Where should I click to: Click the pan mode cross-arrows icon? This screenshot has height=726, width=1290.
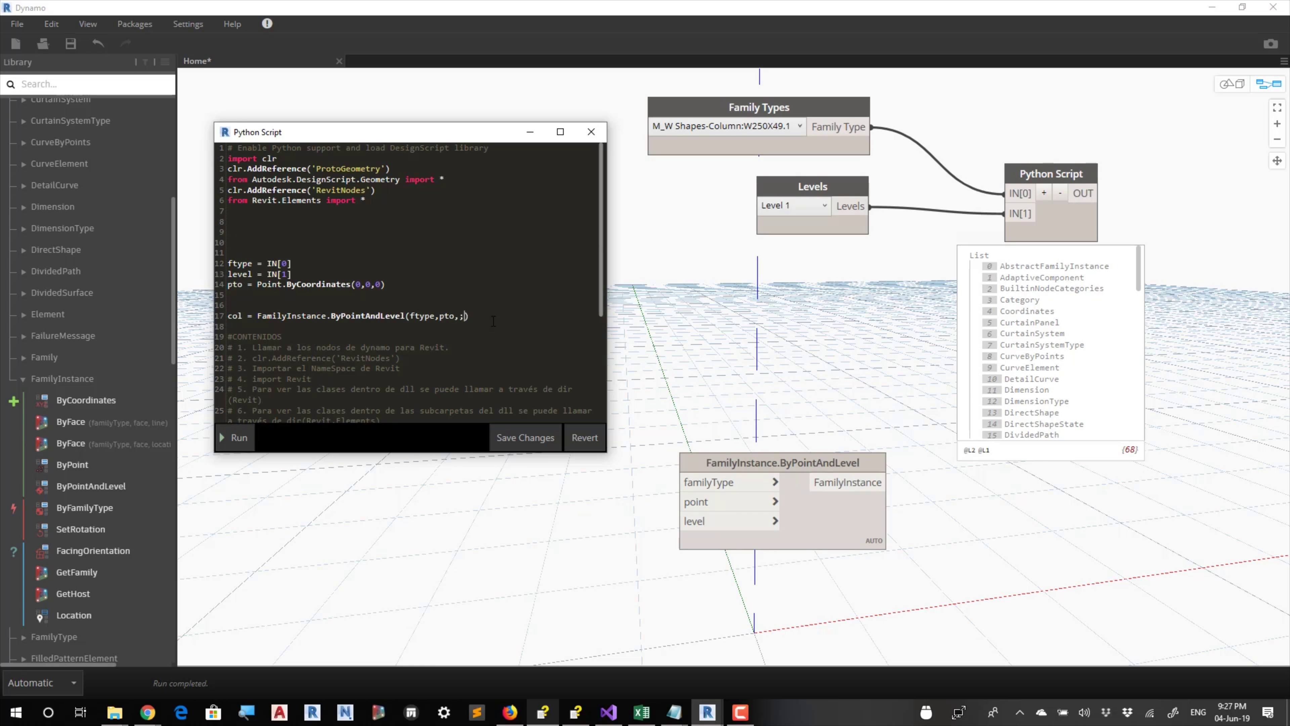[x=1277, y=161]
